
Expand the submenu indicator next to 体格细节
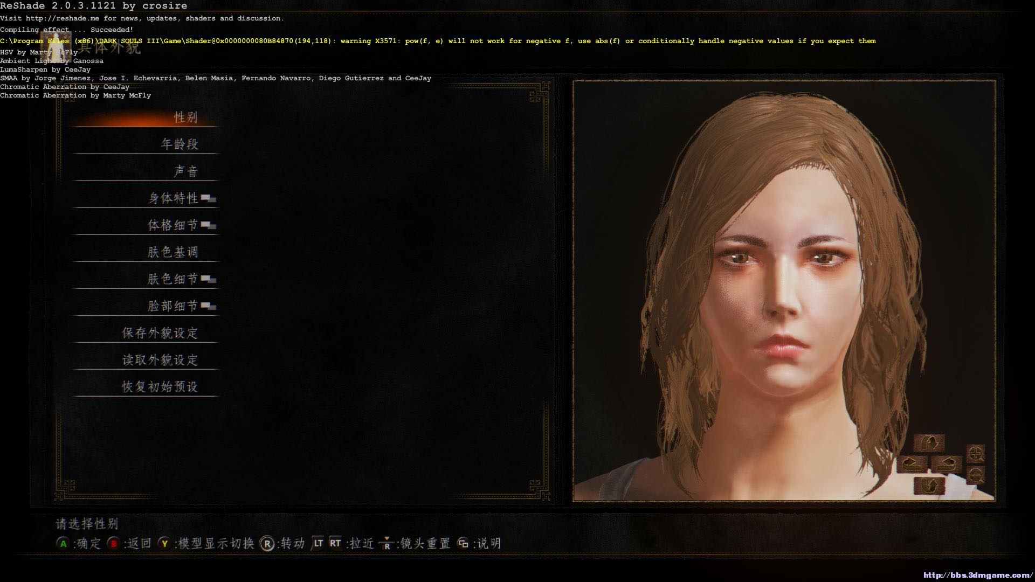(209, 226)
